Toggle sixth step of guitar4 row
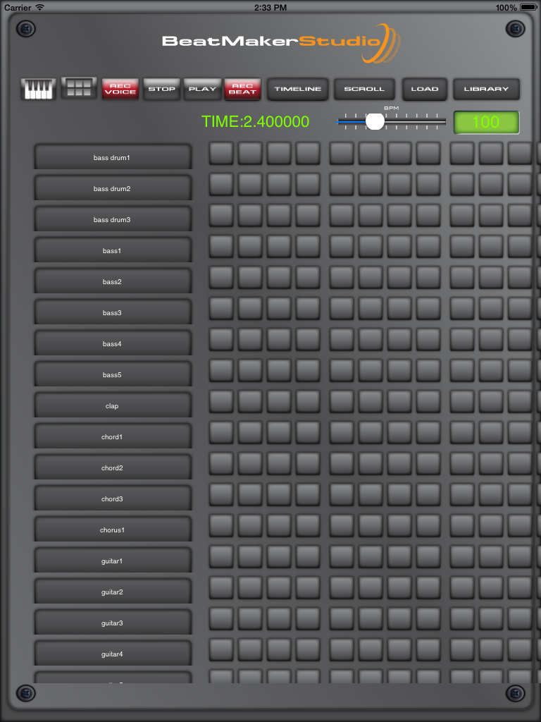Image resolution: width=541 pixels, height=722 pixels. (x=371, y=649)
